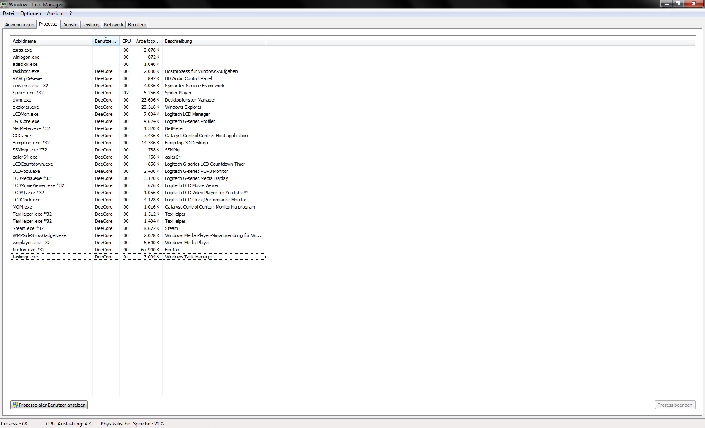This screenshot has width=705, height=428.
Task: Click Prozesse: 68 in status bar
Action: point(14,424)
